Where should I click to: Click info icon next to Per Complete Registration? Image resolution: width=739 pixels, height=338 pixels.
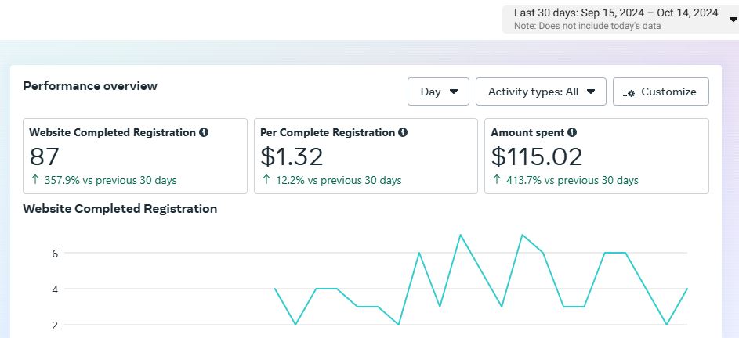[x=403, y=133]
